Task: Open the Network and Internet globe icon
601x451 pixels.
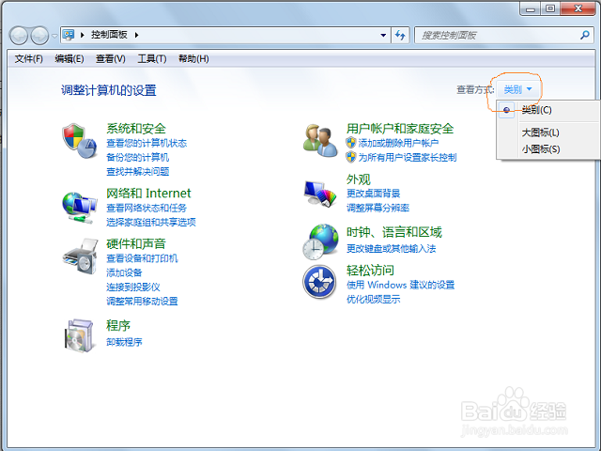Action: (x=79, y=208)
